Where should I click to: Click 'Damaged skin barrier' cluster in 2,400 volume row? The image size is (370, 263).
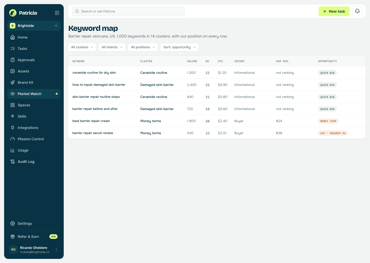pos(157,85)
